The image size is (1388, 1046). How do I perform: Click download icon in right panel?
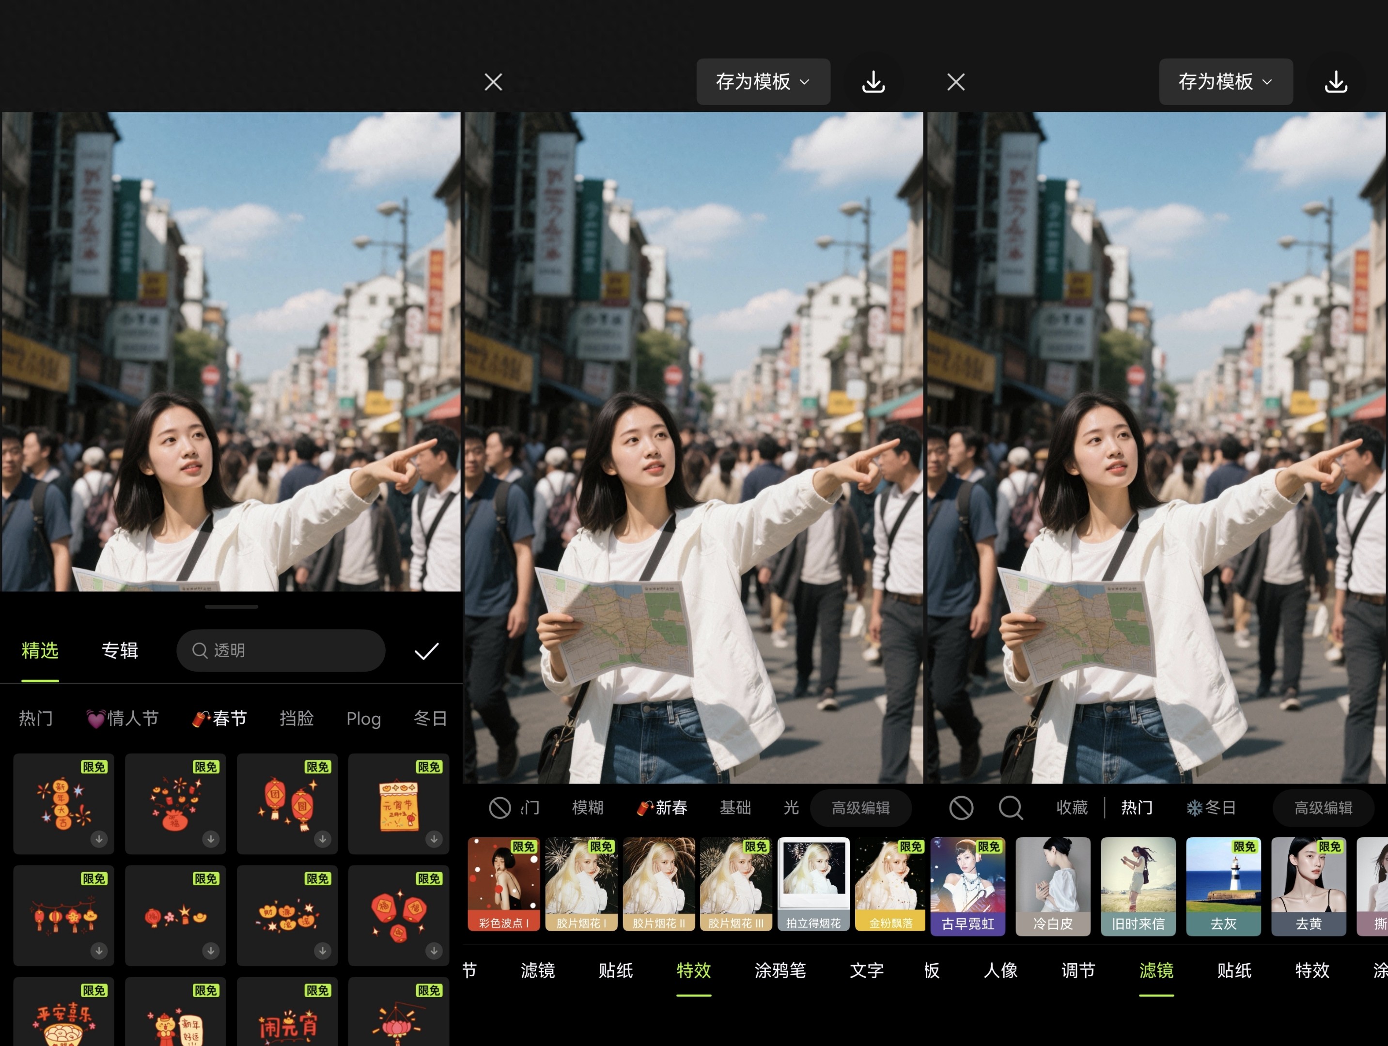[1335, 82]
